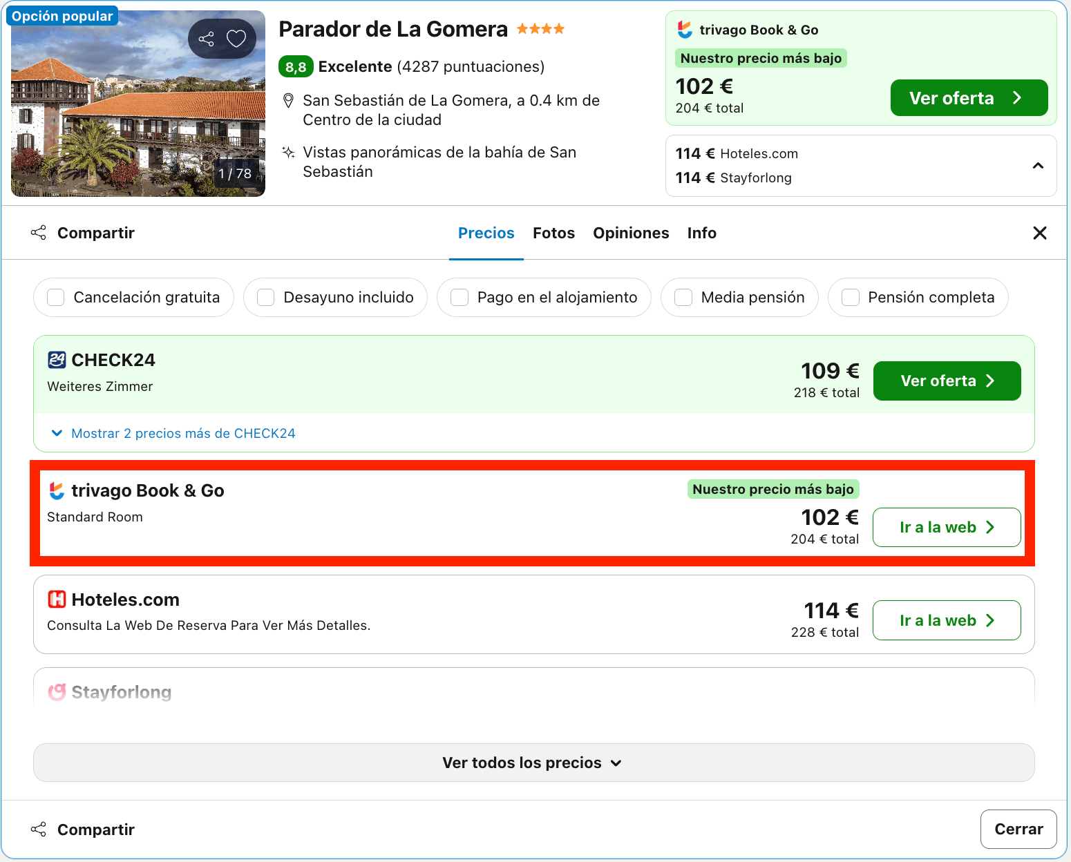Click Ir a la web for trivago Book & Go

coord(947,527)
